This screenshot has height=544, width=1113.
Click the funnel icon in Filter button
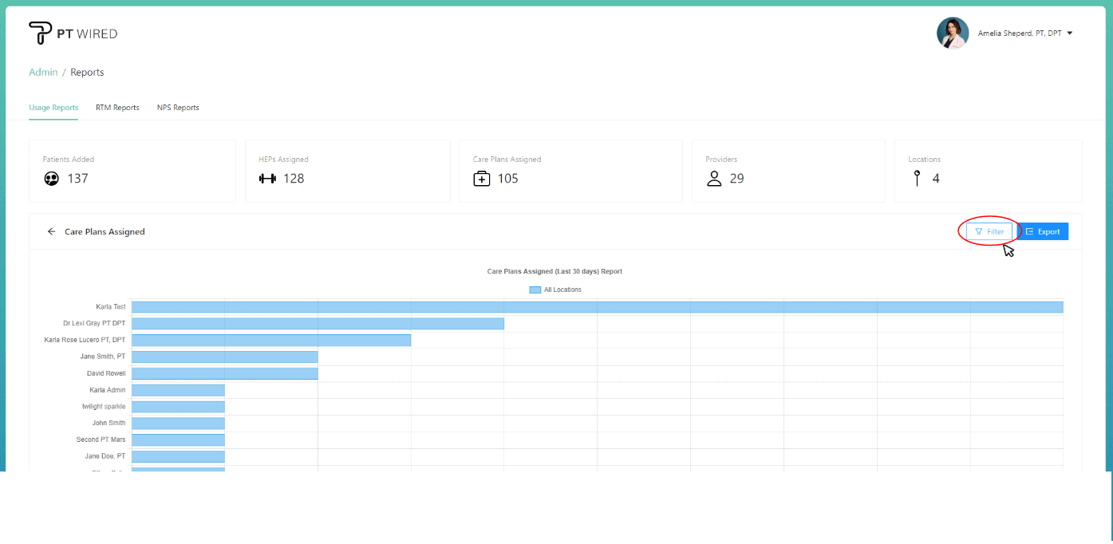(x=978, y=231)
